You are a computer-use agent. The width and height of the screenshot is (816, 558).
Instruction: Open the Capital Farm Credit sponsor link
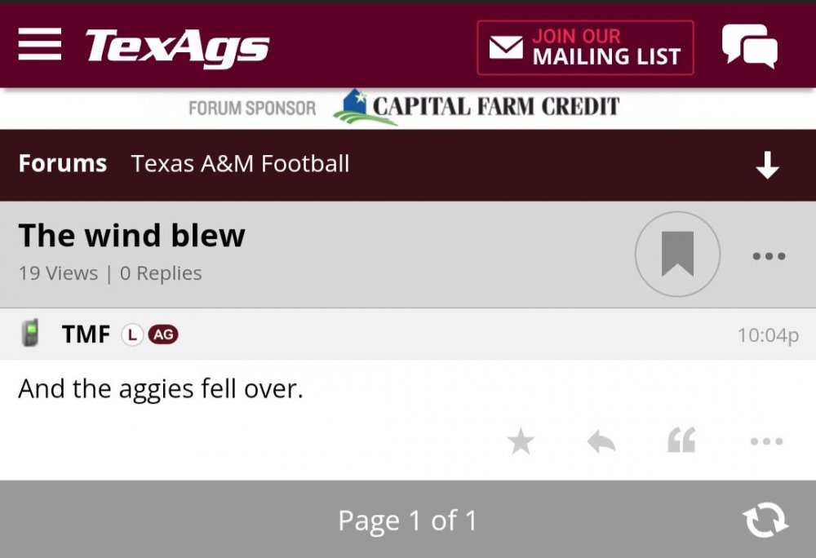pyautogui.click(x=477, y=108)
